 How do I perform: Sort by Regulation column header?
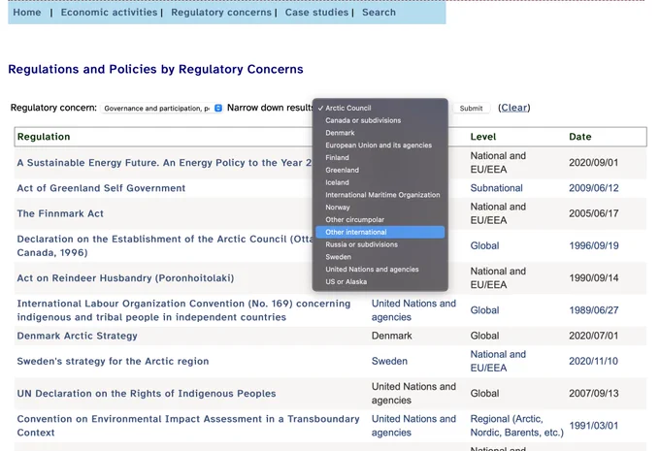click(x=44, y=137)
